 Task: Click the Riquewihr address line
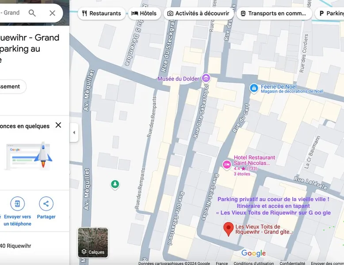pyautogui.click(x=15, y=246)
